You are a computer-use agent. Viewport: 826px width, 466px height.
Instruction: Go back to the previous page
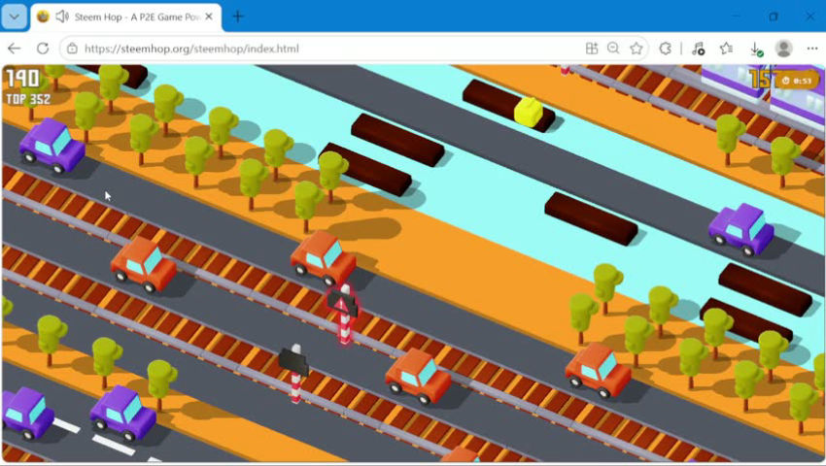click(x=15, y=49)
